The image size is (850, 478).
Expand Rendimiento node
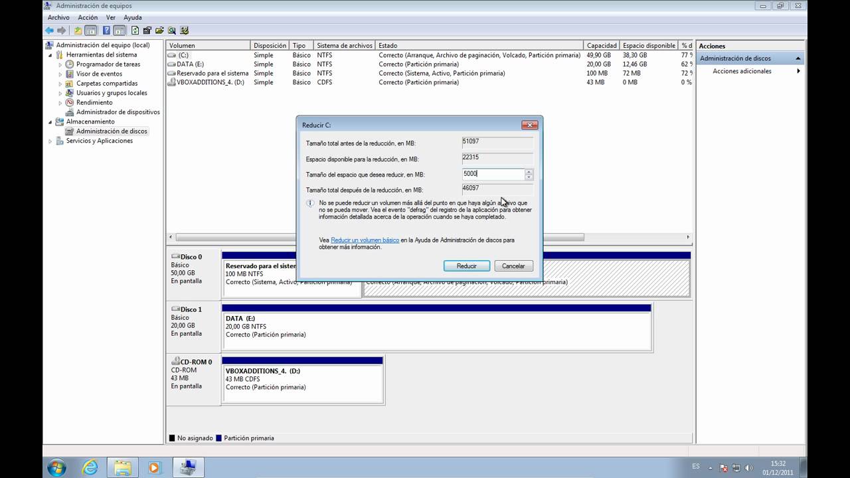click(60, 103)
